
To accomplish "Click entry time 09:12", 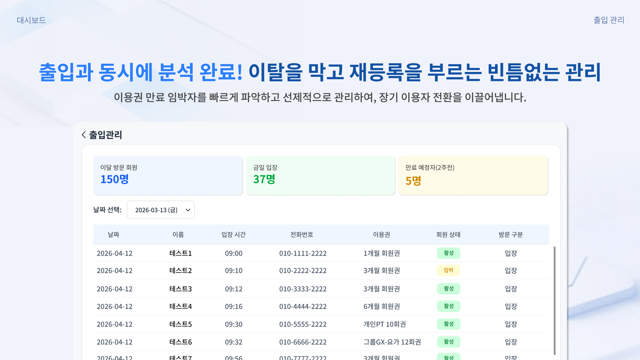I will click(x=234, y=289).
